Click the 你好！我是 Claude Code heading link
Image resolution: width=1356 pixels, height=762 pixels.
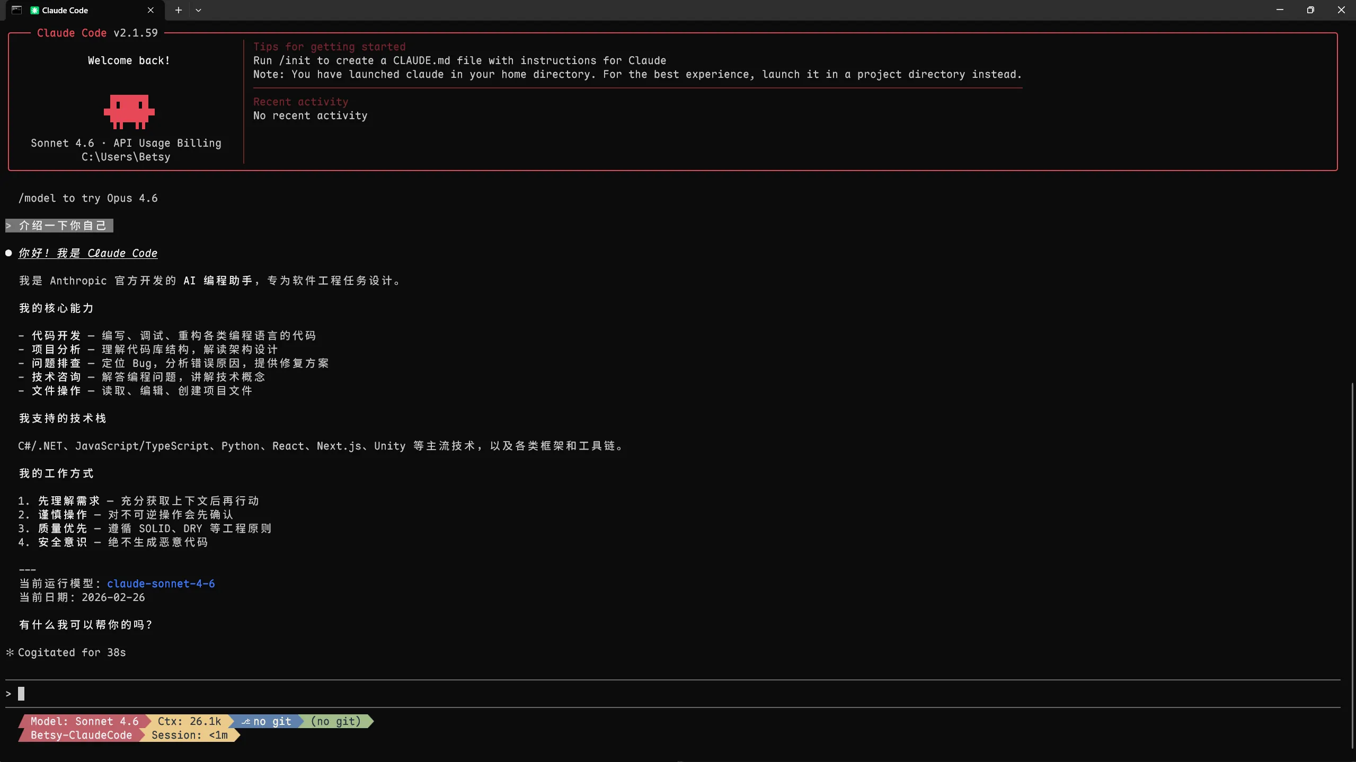(x=88, y=253)
